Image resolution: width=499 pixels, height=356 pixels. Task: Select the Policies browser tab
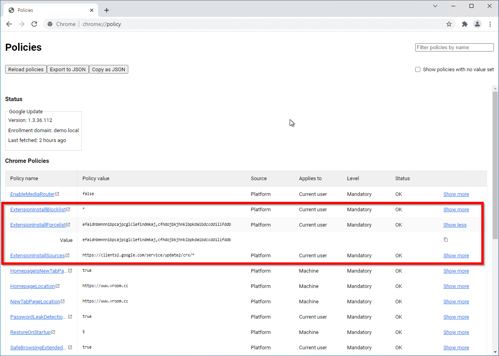pos(47,10)
